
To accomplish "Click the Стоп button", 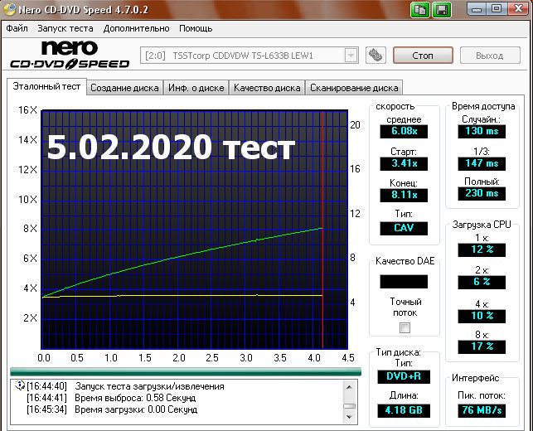I will tap(423, 56).
